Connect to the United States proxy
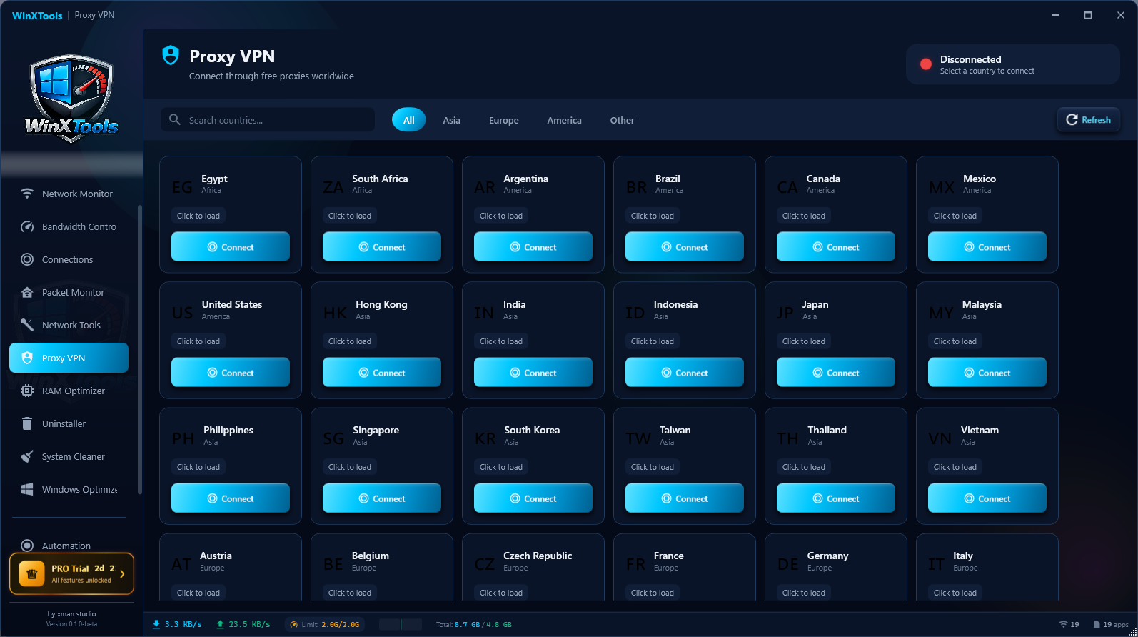Screen dimensions: 1138x637 [231, 373]
